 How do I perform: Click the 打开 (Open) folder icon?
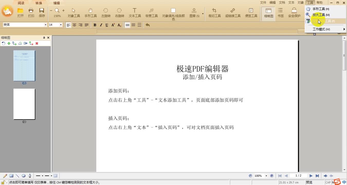coord(21,11)
